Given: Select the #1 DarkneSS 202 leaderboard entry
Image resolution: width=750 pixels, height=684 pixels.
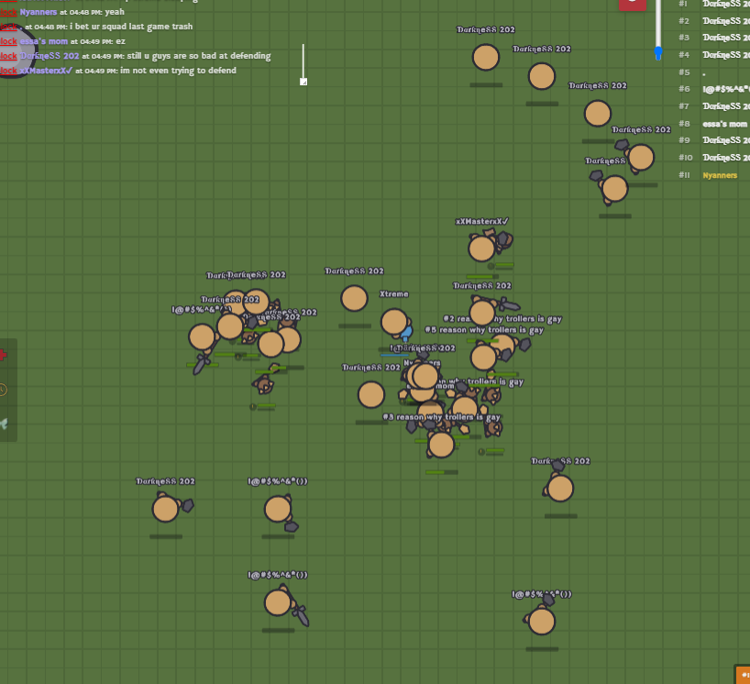Looking at the screenshot, I should coord(724,5).
